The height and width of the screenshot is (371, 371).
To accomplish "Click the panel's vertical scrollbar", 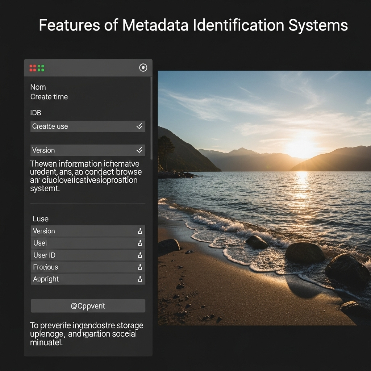I will point(151,118).
